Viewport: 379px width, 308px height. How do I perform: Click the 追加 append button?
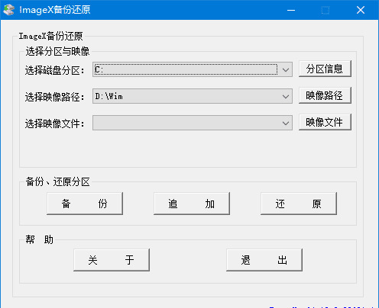(x=192, y=204)
